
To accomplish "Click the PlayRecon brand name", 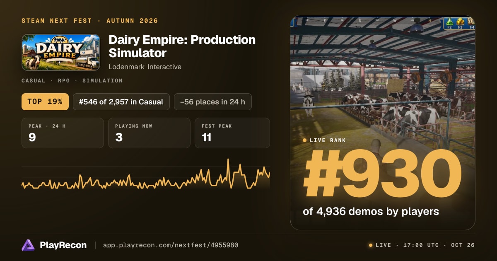I will click(x=63, y=245).
